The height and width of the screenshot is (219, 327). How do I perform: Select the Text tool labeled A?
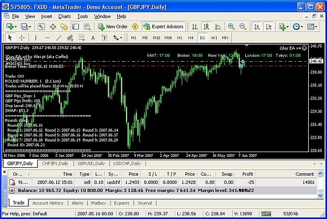[x=93, y=38]
